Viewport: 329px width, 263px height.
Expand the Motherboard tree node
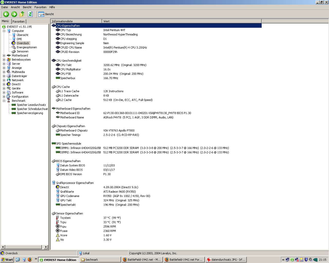tap(4, 55)
